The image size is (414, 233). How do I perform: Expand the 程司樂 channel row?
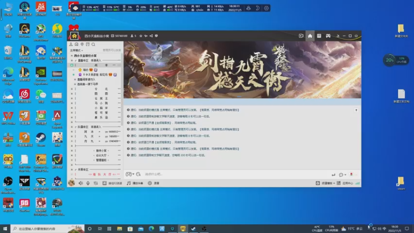pos(71,112)
